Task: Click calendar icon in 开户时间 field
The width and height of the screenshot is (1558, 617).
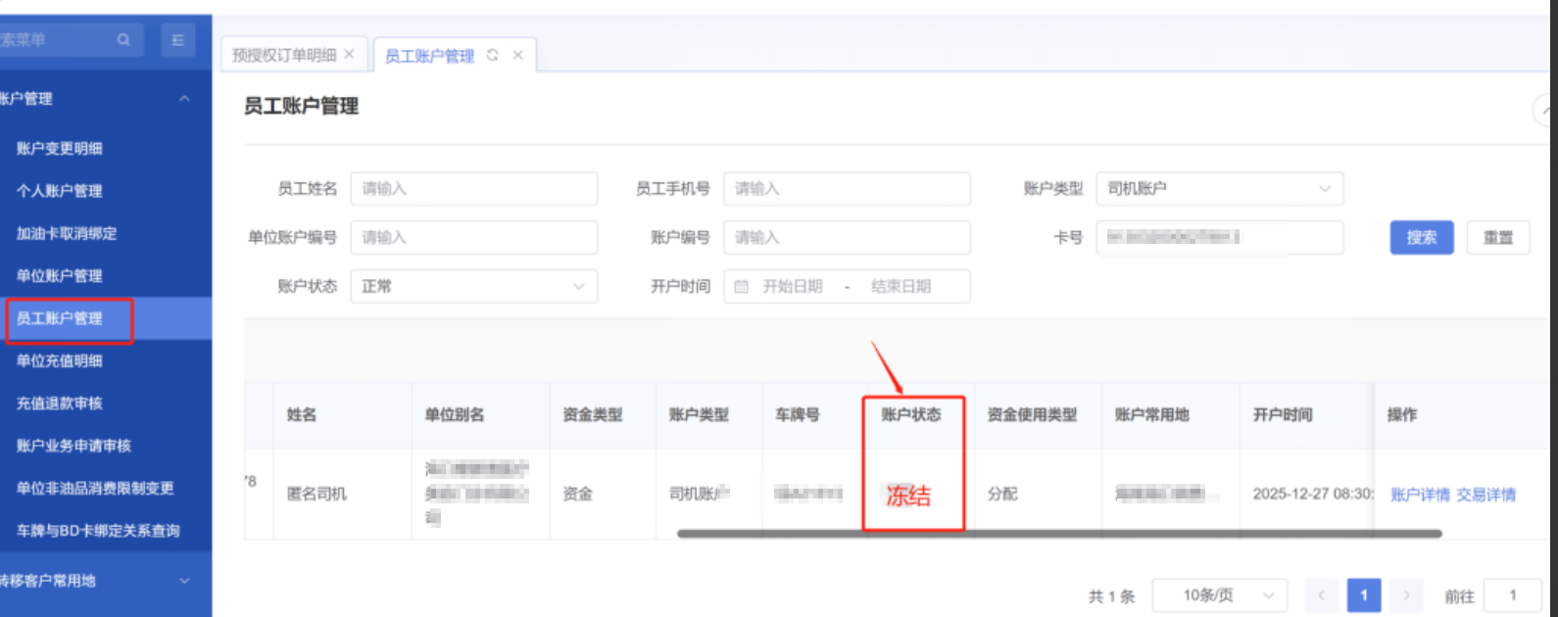Action: click(742, 287)
